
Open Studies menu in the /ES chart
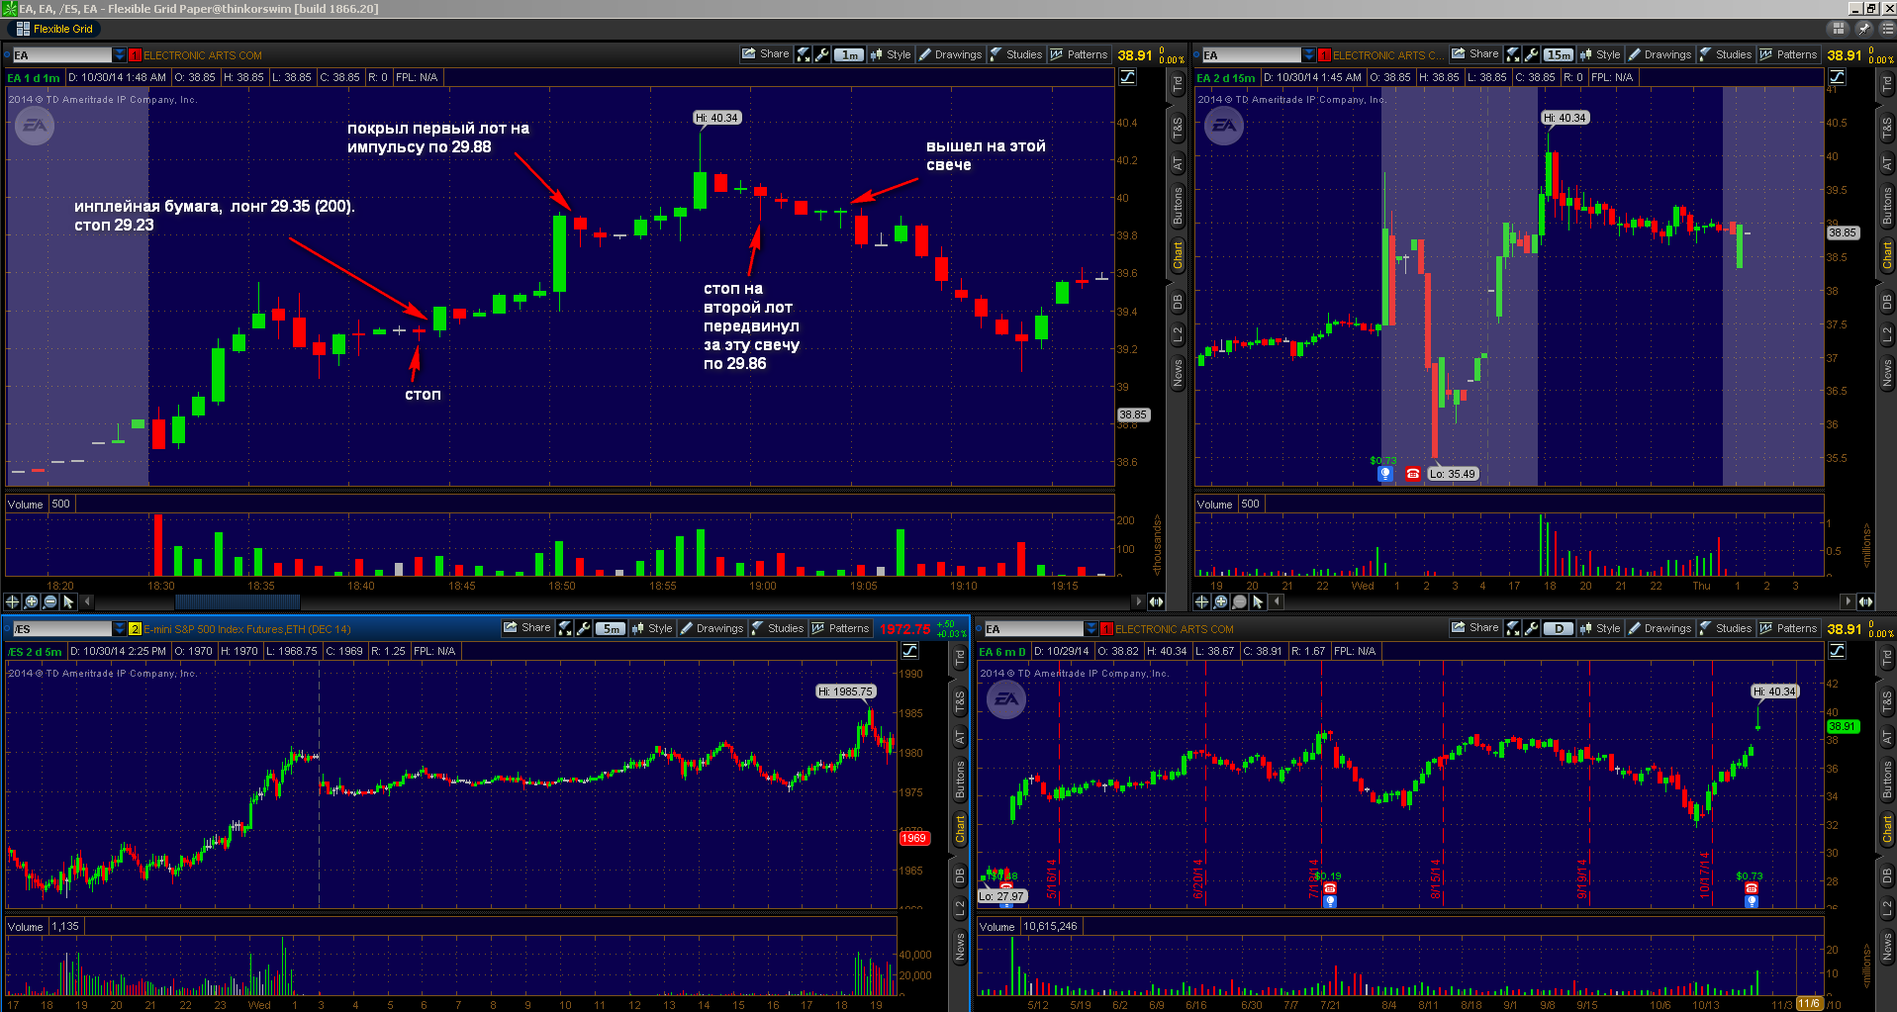pyautogui.click(x=778, y=628)
